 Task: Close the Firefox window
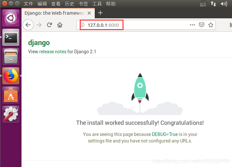[x=5, y=3]
